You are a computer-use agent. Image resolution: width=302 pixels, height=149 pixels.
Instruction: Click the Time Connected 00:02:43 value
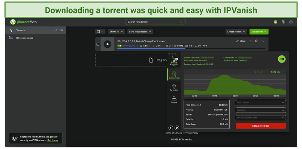pos(223,105)
